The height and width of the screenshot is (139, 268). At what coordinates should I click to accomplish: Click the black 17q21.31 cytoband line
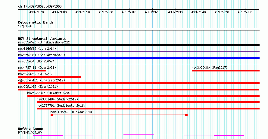pos(139,29)
